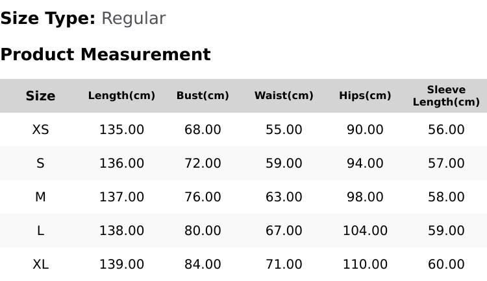Select the Waist(cm) column header
This screenshot has width=487, height=281.
pyautogui.click(x=284, y=96)
